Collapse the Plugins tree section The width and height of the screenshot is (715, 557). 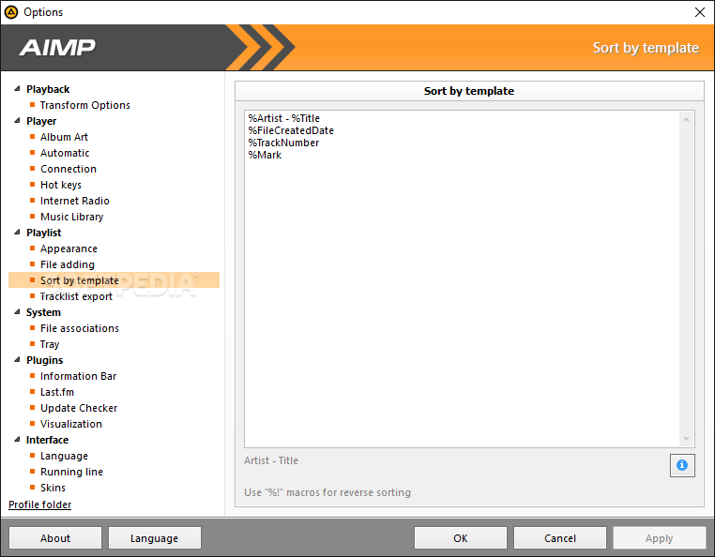point(17,360)
